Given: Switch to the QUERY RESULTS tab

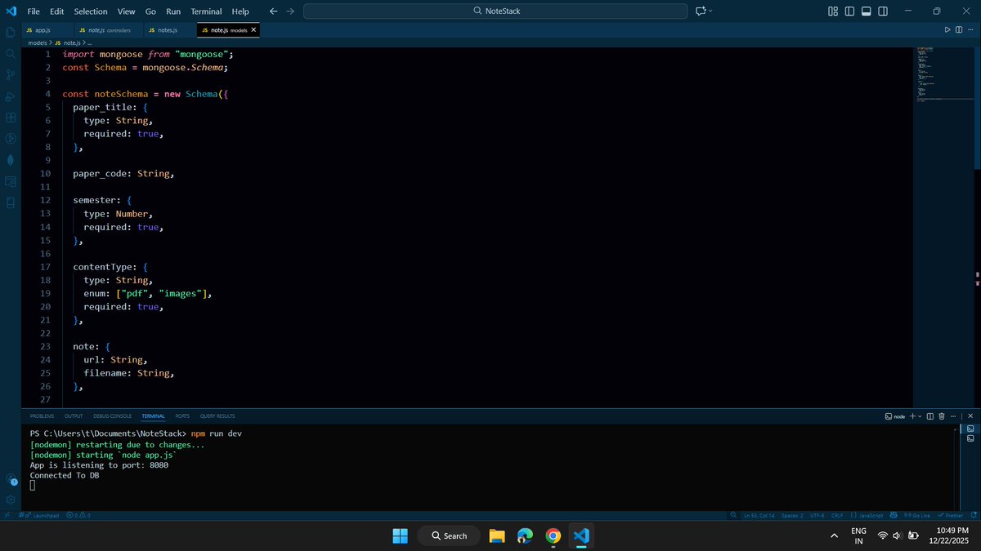Looking at the screenshot, I should point(217,415).
